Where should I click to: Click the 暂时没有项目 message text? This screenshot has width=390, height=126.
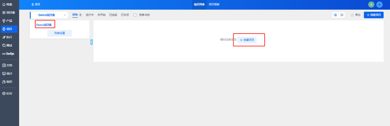click(x=228, y=40)
